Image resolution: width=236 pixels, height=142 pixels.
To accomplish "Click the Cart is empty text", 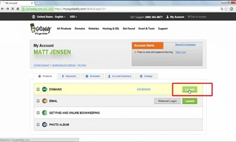I will (198, 17).
